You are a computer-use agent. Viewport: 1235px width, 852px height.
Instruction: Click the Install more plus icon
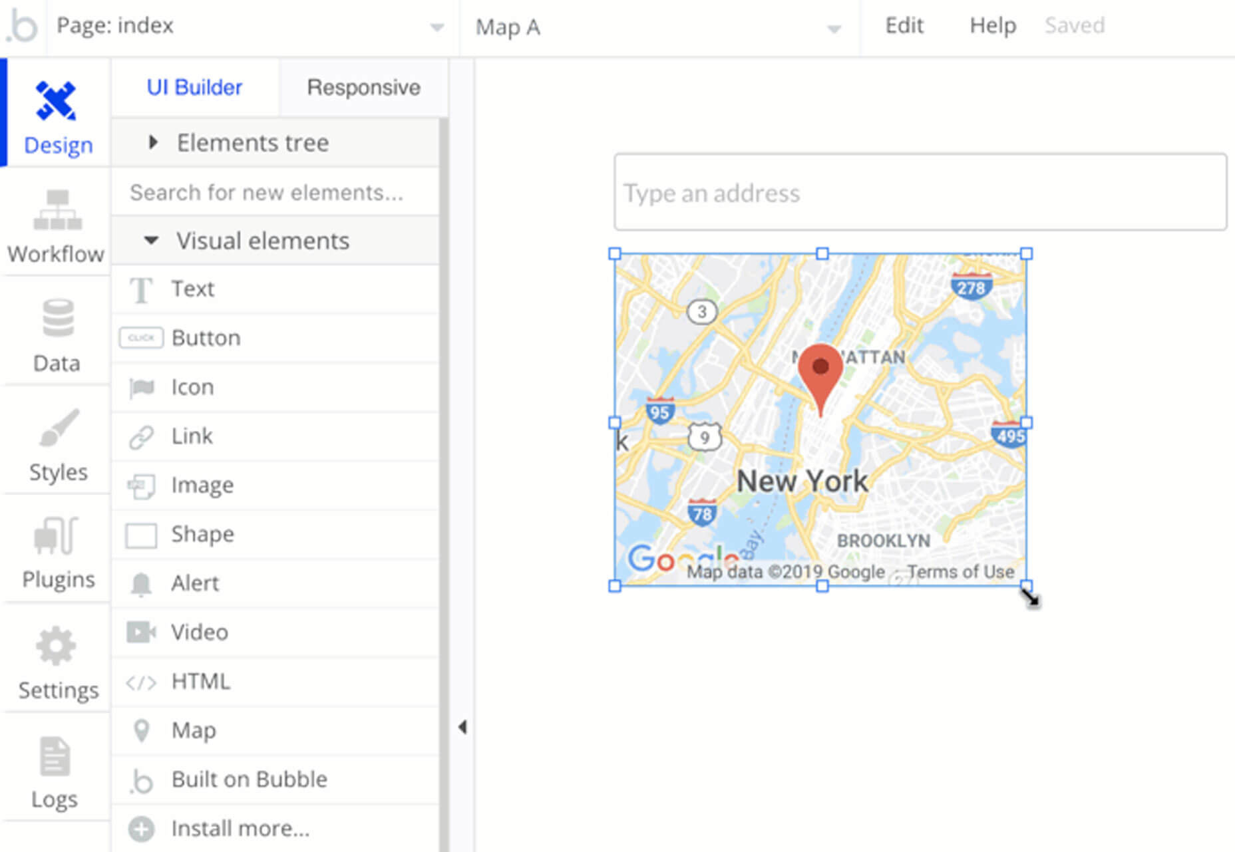(x=141, y=829)
